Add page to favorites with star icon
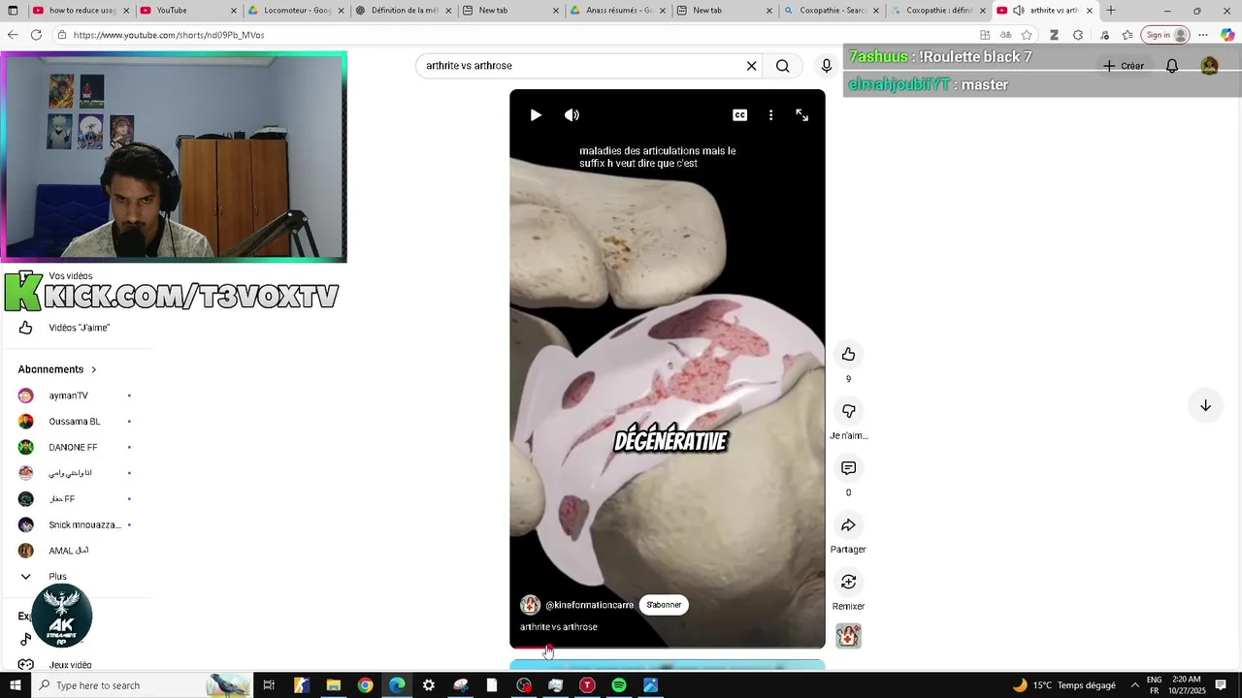Screen dimensions: 1242x698 coord(1027,35)
